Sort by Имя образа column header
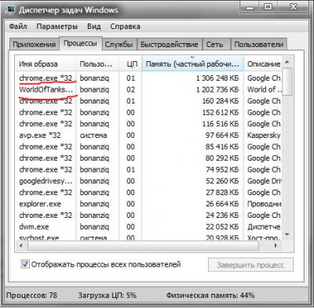The height and width of the screenshot is (308, 314). [x=46, y=64]
